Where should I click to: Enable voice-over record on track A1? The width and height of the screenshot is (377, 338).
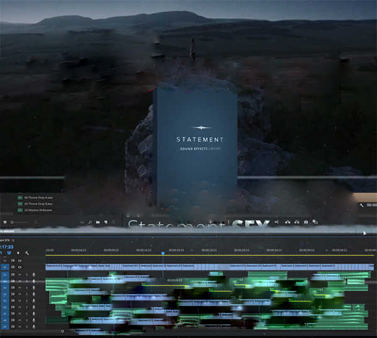(x=34, y=275)
